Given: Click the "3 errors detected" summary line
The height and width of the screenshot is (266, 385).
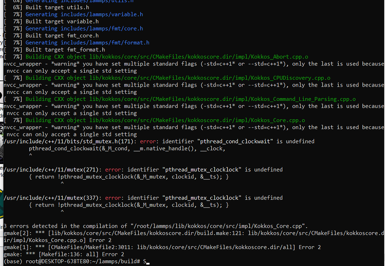Looking at the screenshot, I should [x=156, y=226].
